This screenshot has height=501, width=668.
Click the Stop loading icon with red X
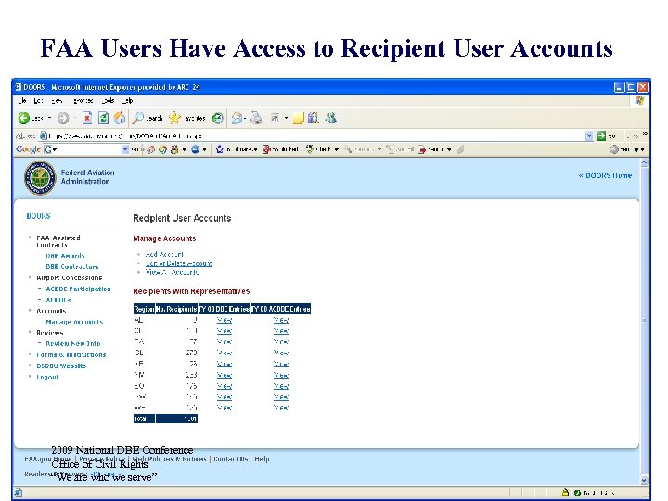87,118
